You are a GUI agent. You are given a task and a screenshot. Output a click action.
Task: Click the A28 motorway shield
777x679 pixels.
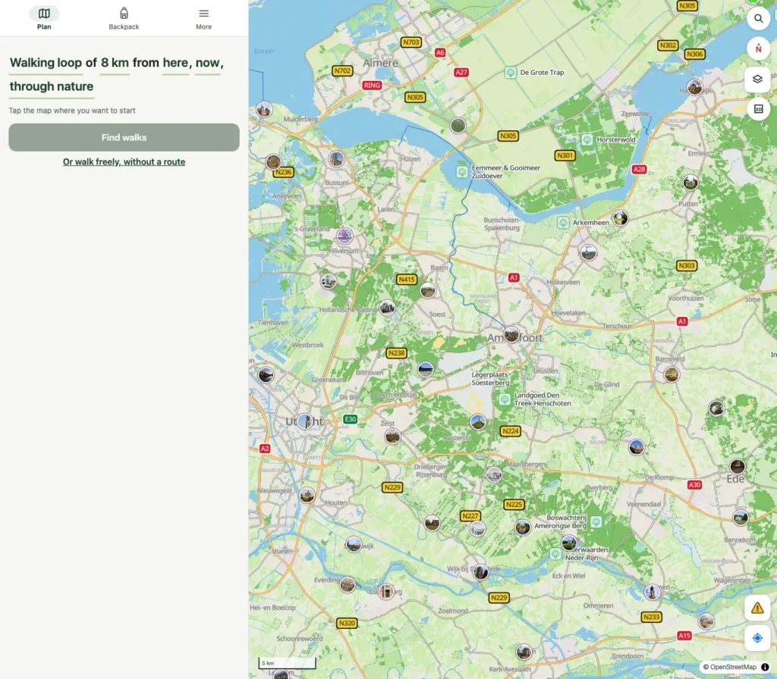(639, 169)
